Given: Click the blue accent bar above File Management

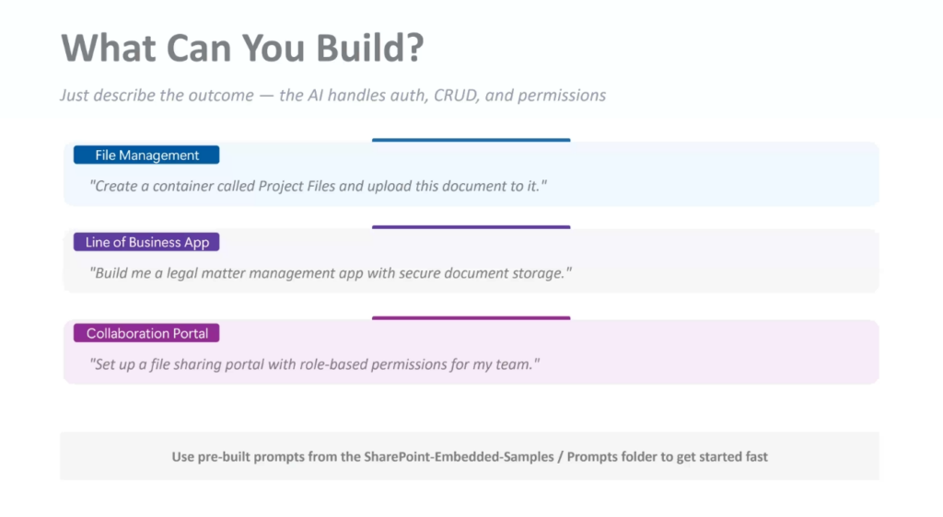Looking at the screenshot, I should pos(471,140).
